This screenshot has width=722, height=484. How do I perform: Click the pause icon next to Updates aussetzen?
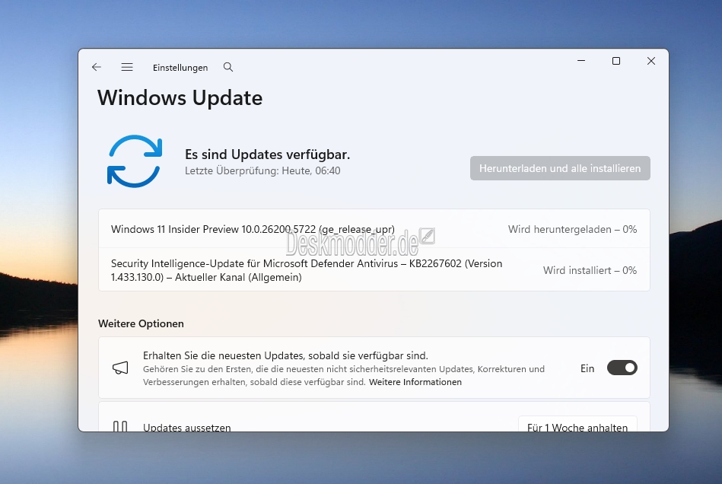click(120, 426)
